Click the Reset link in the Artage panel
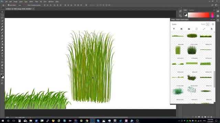220x123 pixels. pyautogui.click(x=203, y=24)
